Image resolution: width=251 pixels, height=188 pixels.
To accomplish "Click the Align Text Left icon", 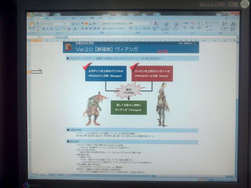I will (x=82, y=29).
